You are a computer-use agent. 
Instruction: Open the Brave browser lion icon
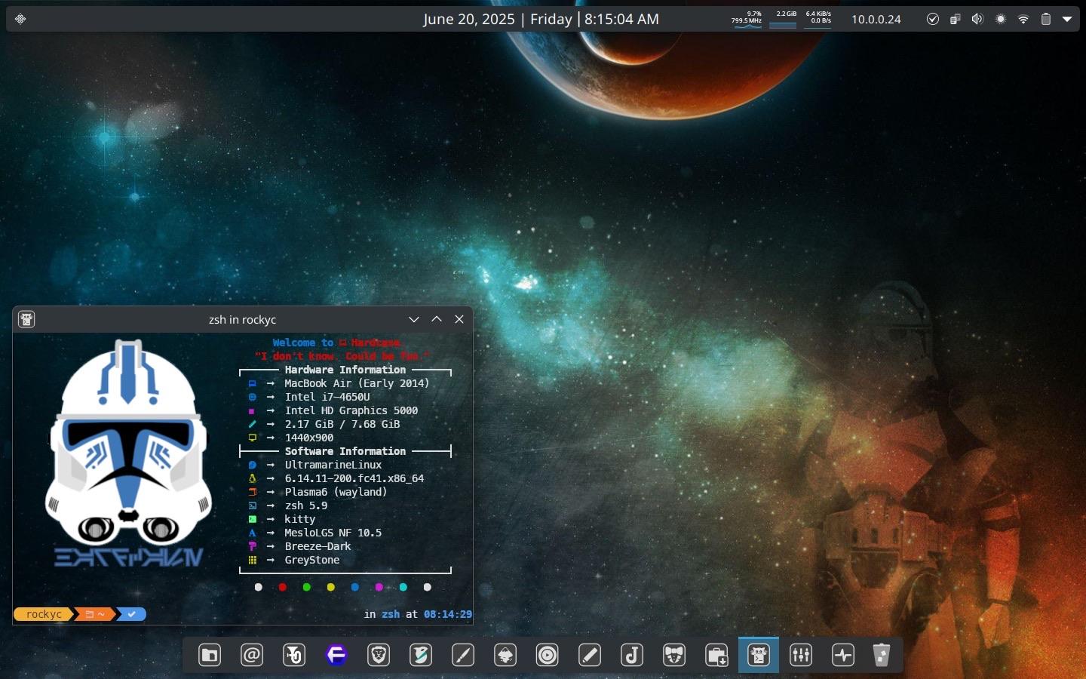(x=379, y=655)
